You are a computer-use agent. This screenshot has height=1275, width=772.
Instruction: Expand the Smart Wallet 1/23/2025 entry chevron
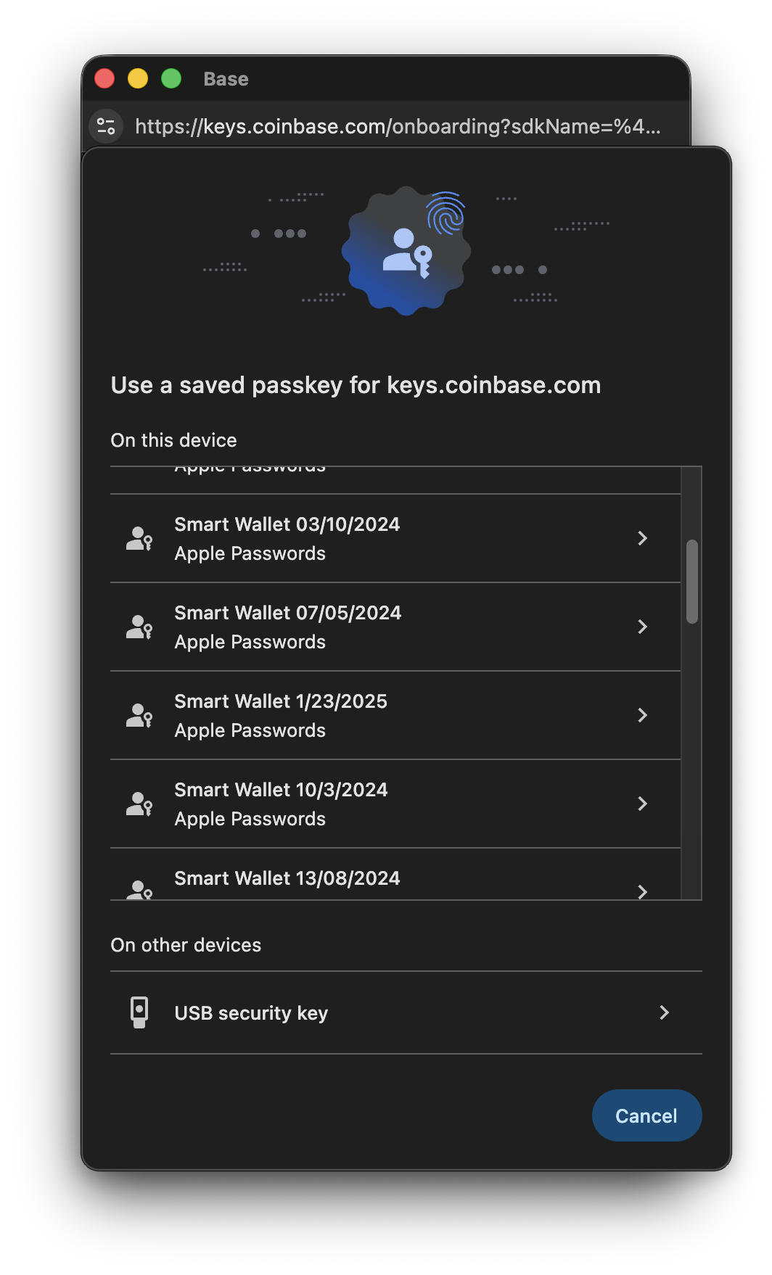[x=642, y=716]
